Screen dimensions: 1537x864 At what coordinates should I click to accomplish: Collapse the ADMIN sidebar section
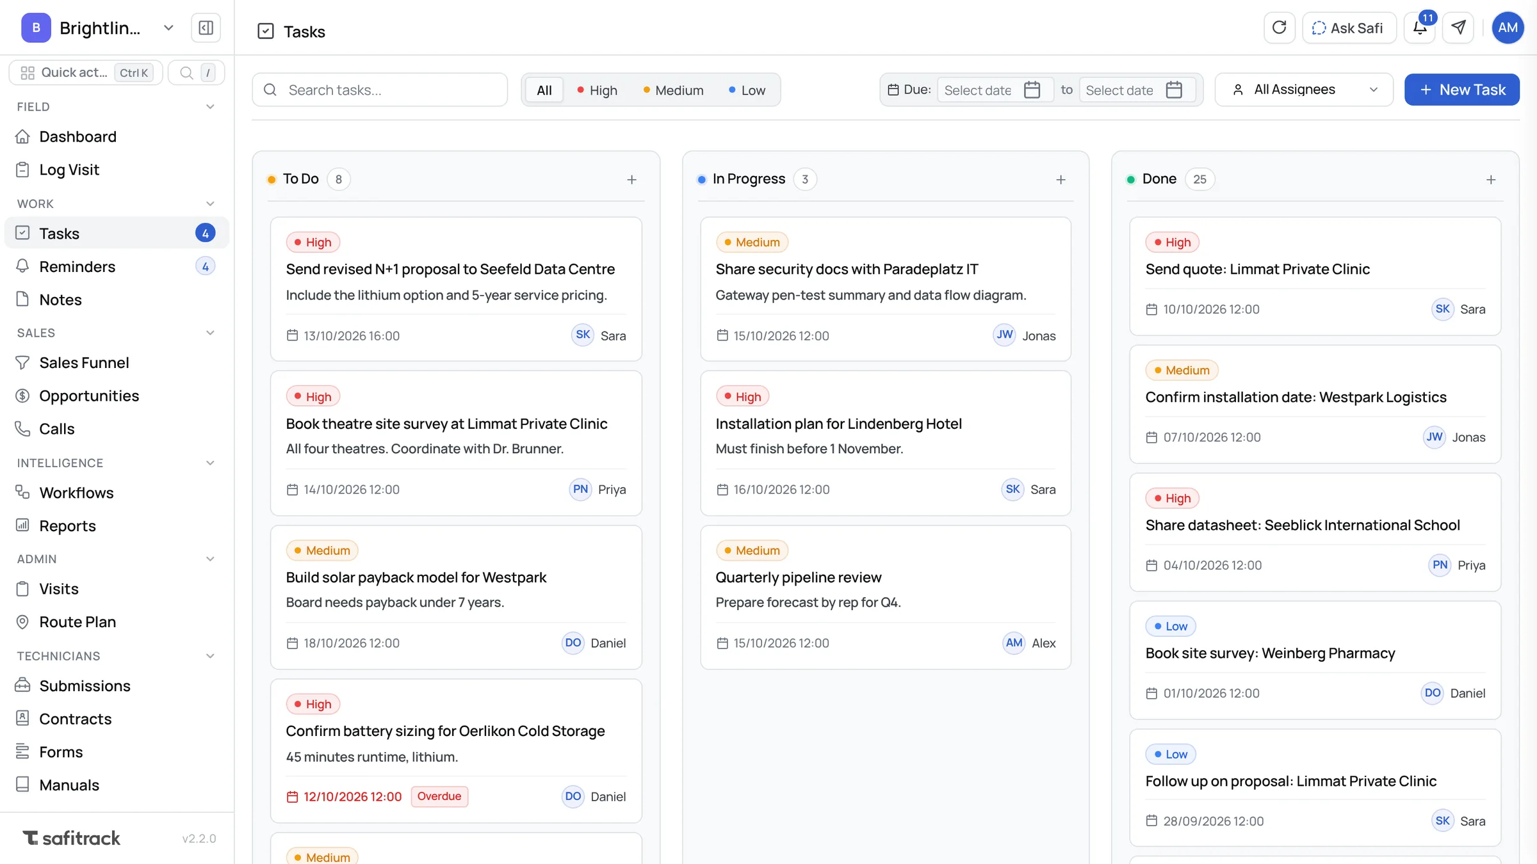click(x=209, y=559)
